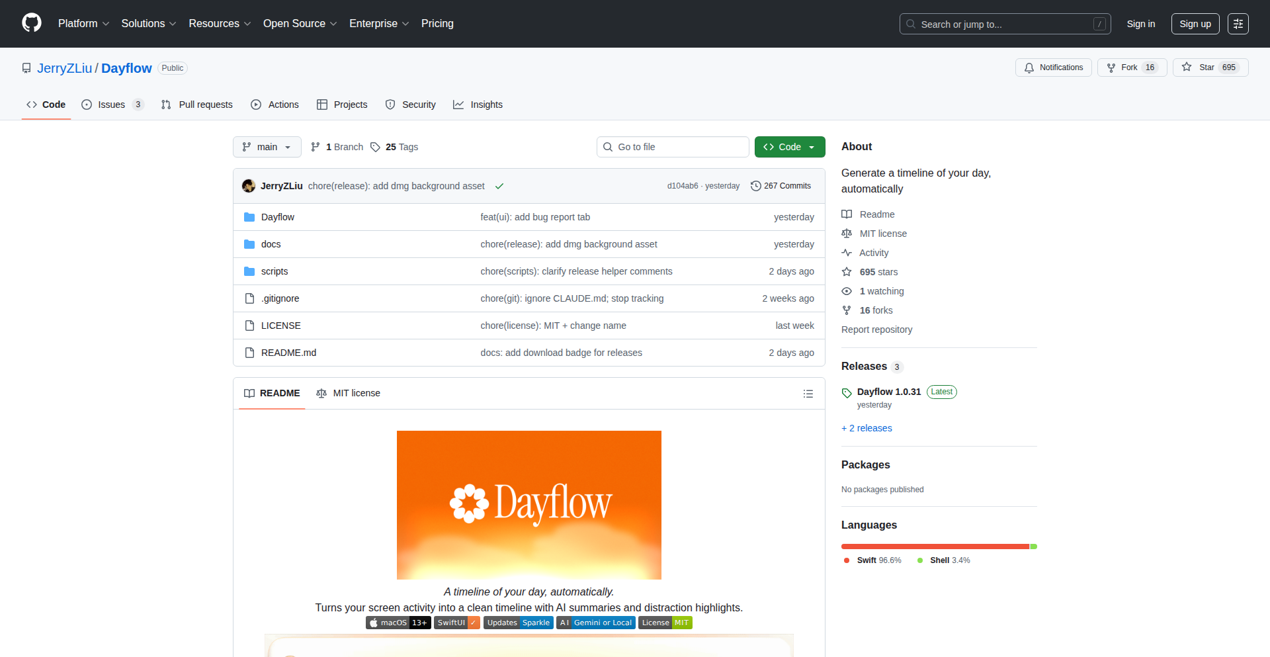Viewport: 1270px width, 657px height.
Task: Open the JerryZLiu owner profile link
Action: pos(65,68)
